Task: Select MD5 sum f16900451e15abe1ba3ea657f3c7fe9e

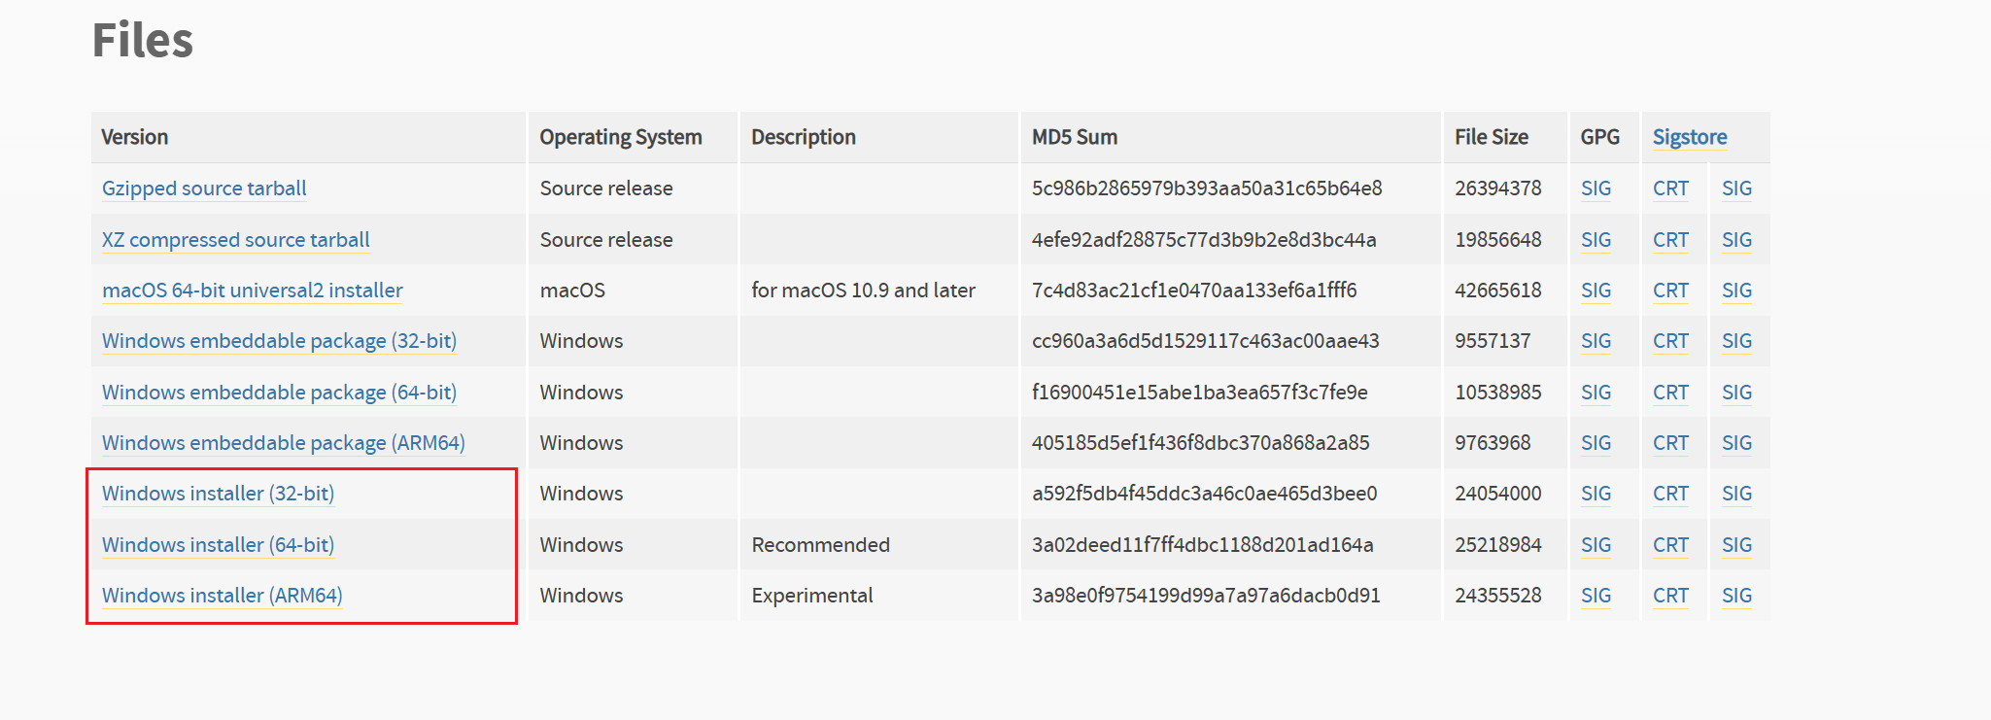Action: (x=1200, y=393)
